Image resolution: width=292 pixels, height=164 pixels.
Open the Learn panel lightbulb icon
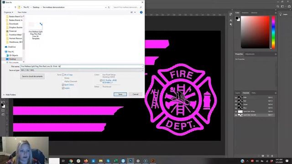[281, 14]
